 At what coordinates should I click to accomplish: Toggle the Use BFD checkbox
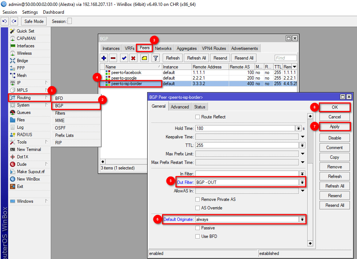pyautogui.click(x=198, y=236)
